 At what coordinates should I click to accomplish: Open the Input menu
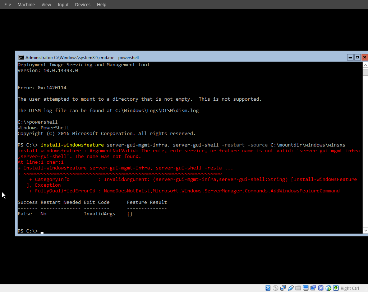point(63,4)
